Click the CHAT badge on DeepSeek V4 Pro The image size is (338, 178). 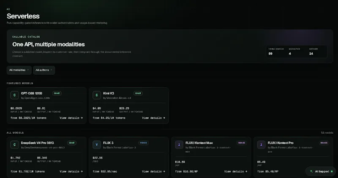click(72, 143)
